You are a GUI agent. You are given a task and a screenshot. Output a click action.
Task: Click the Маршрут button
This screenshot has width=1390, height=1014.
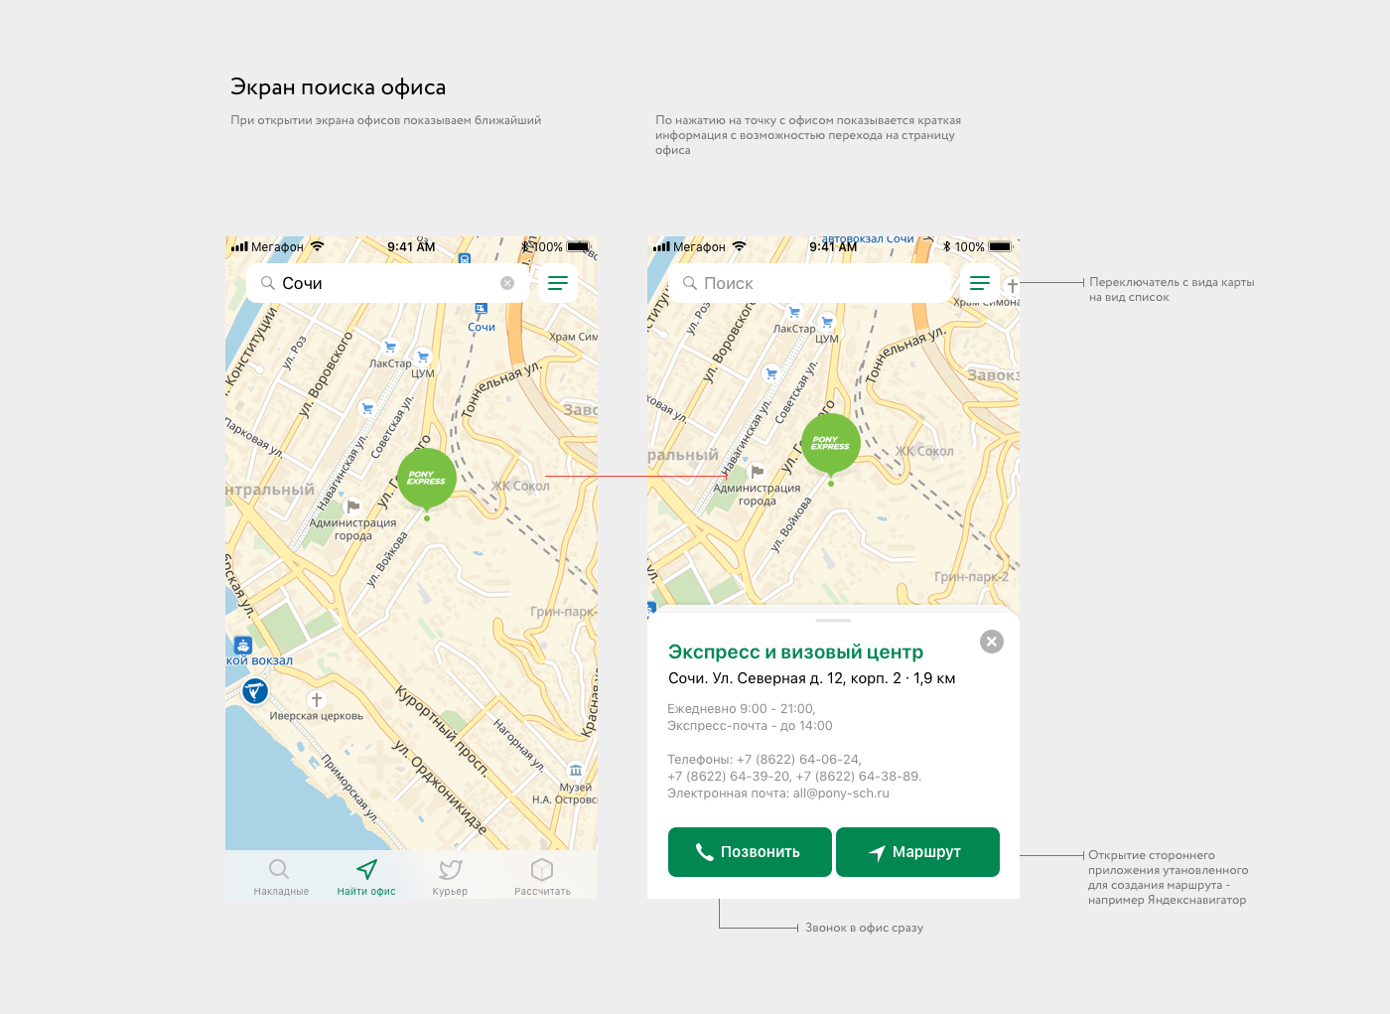tap(917, 852)
